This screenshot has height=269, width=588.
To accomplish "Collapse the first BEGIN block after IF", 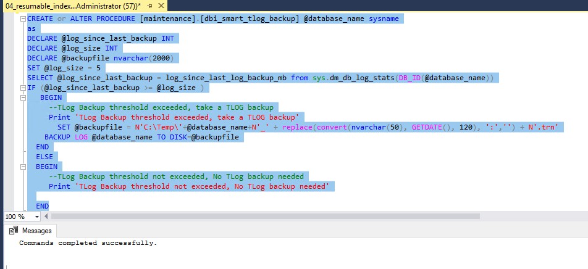I will 23,97.
